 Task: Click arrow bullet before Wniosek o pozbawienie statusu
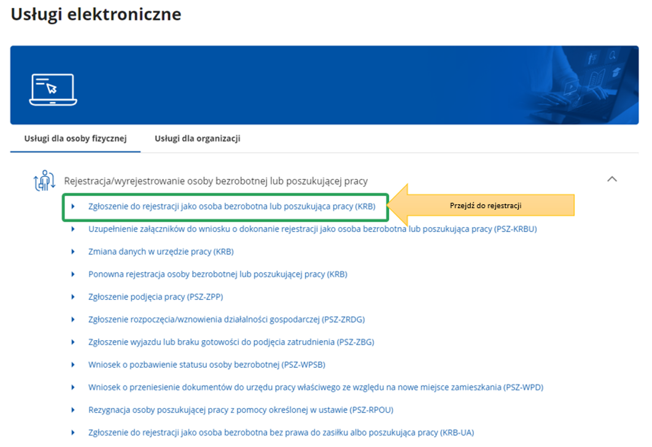pos(73,365)
